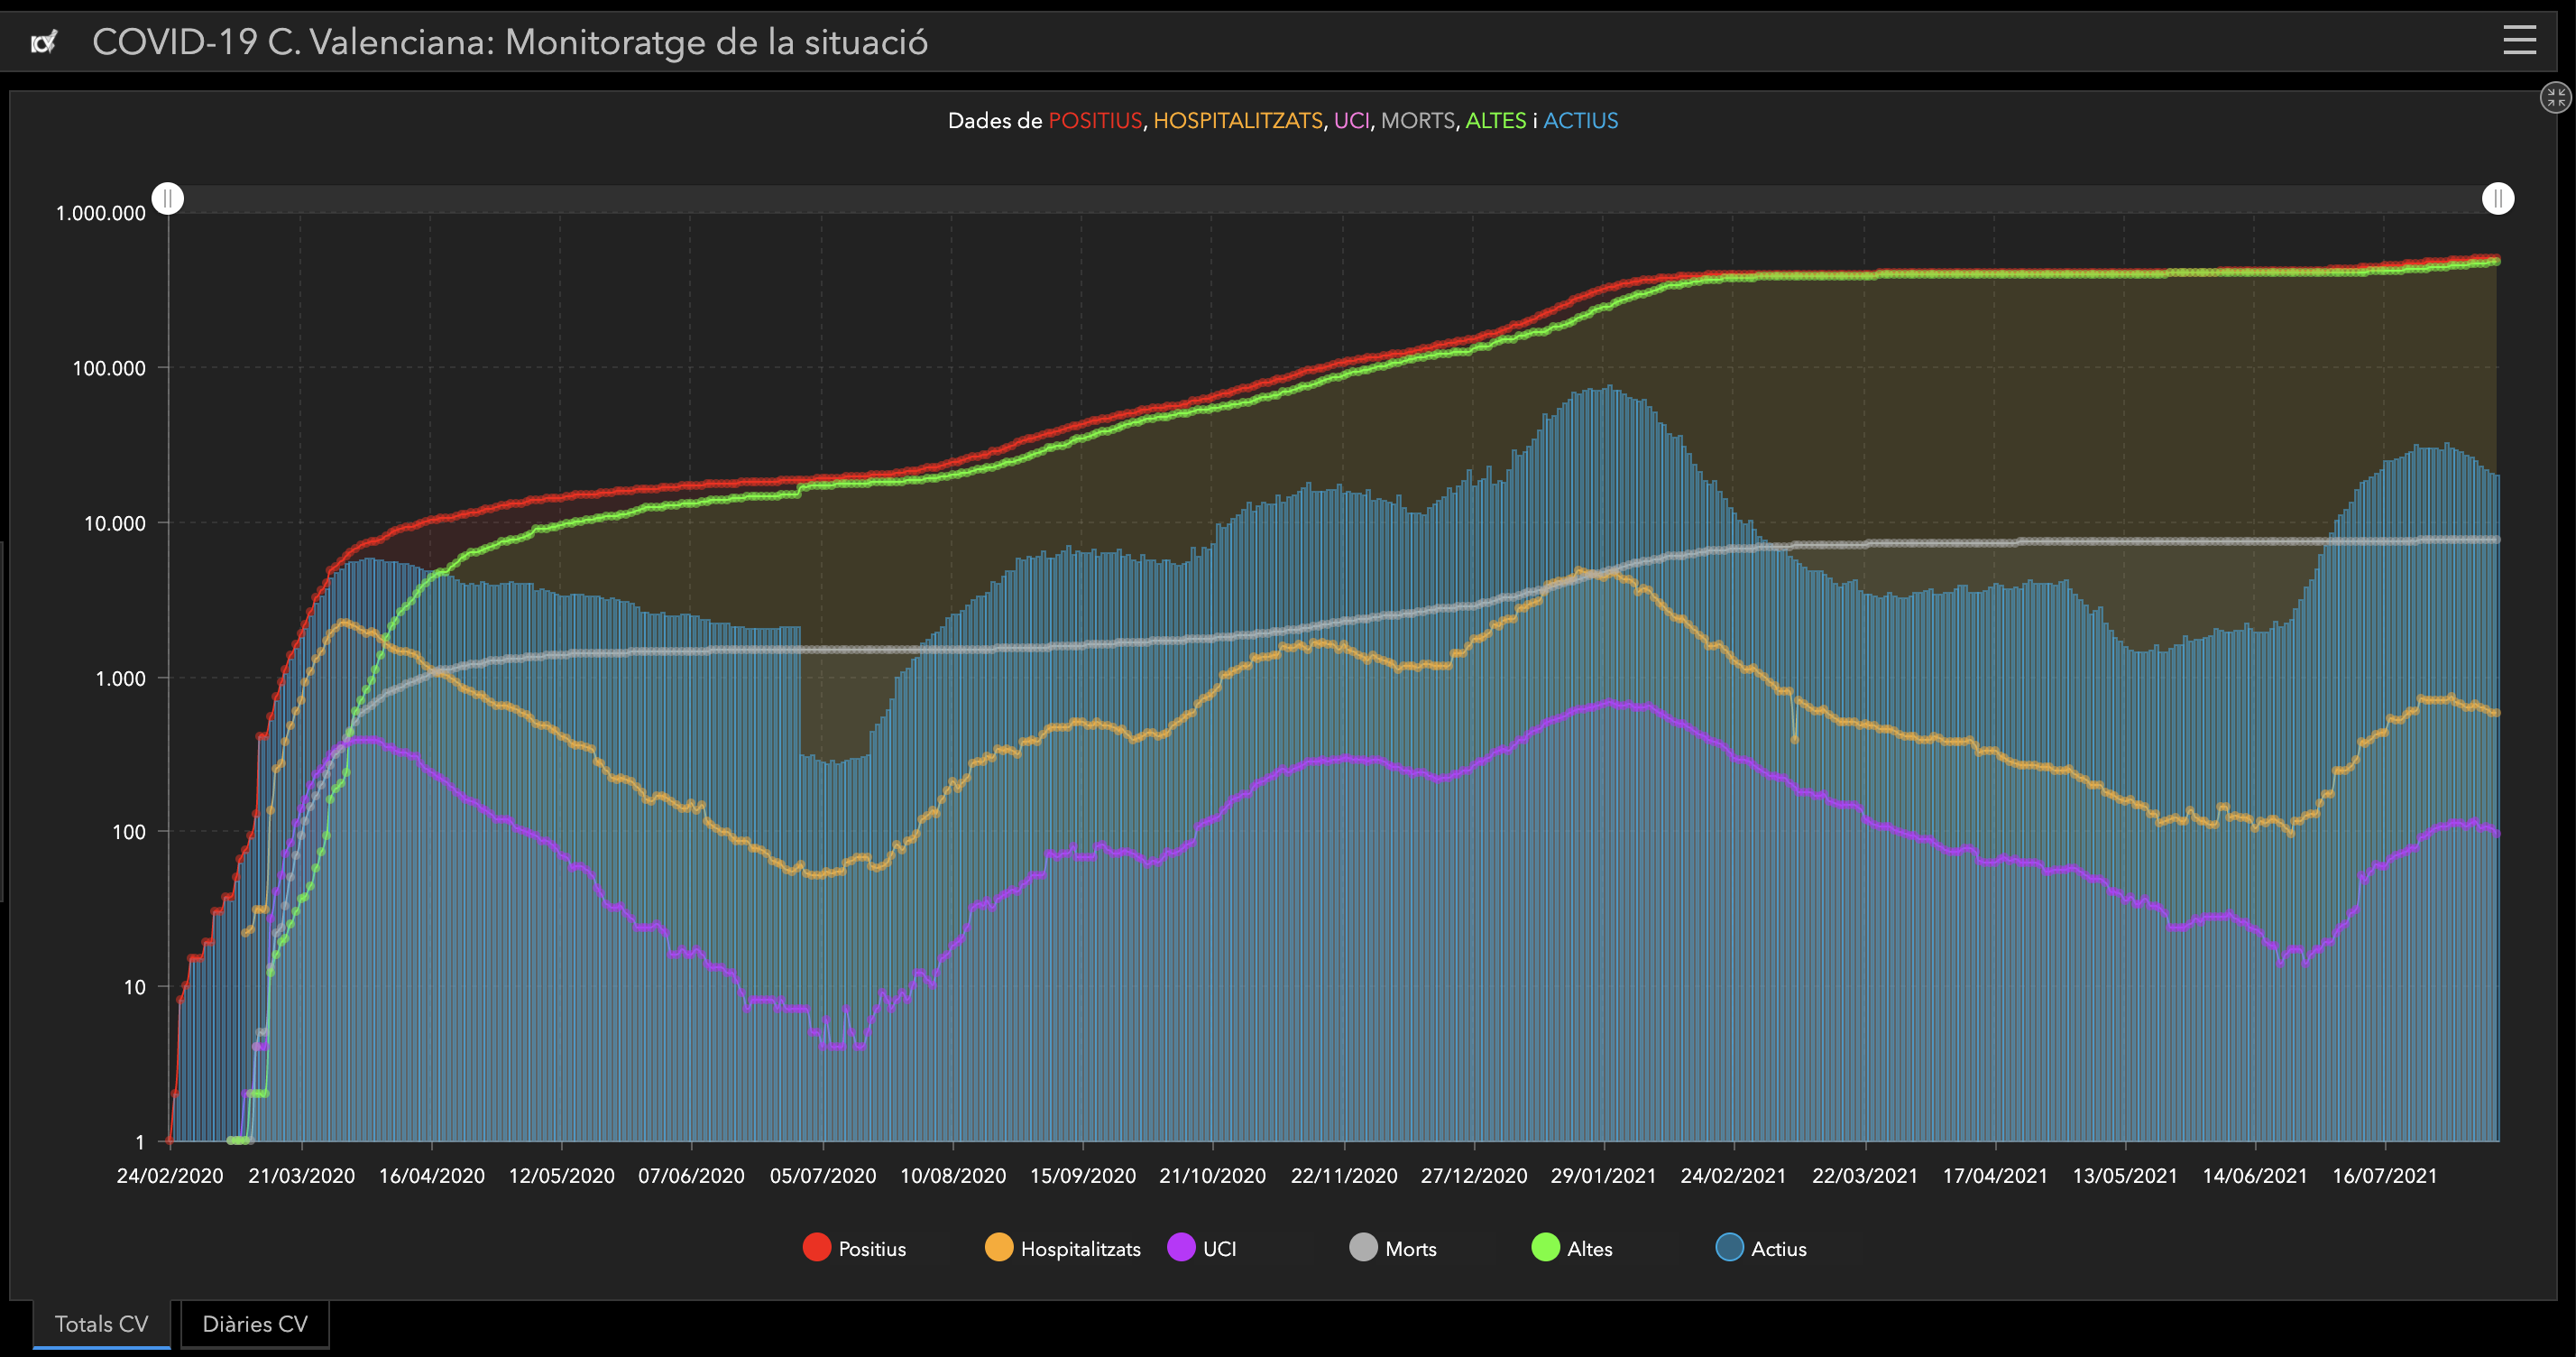Toggle Hospitalitzats series via orange legend marker
Viewport: 2576px width, 1357px height.
point(999,1247)
